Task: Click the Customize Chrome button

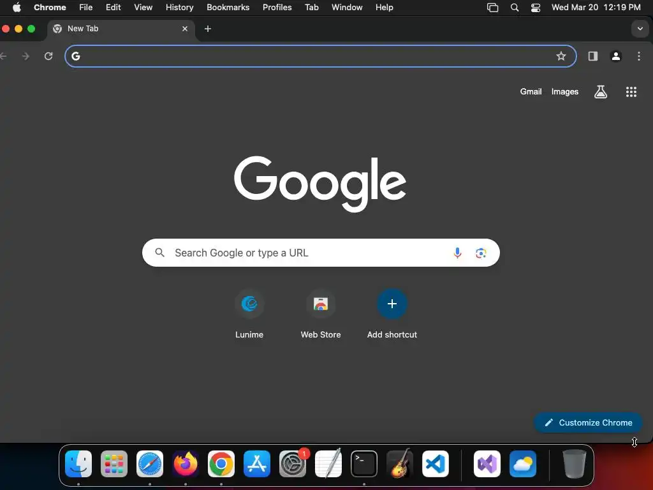Action: (x=588, y=422)
